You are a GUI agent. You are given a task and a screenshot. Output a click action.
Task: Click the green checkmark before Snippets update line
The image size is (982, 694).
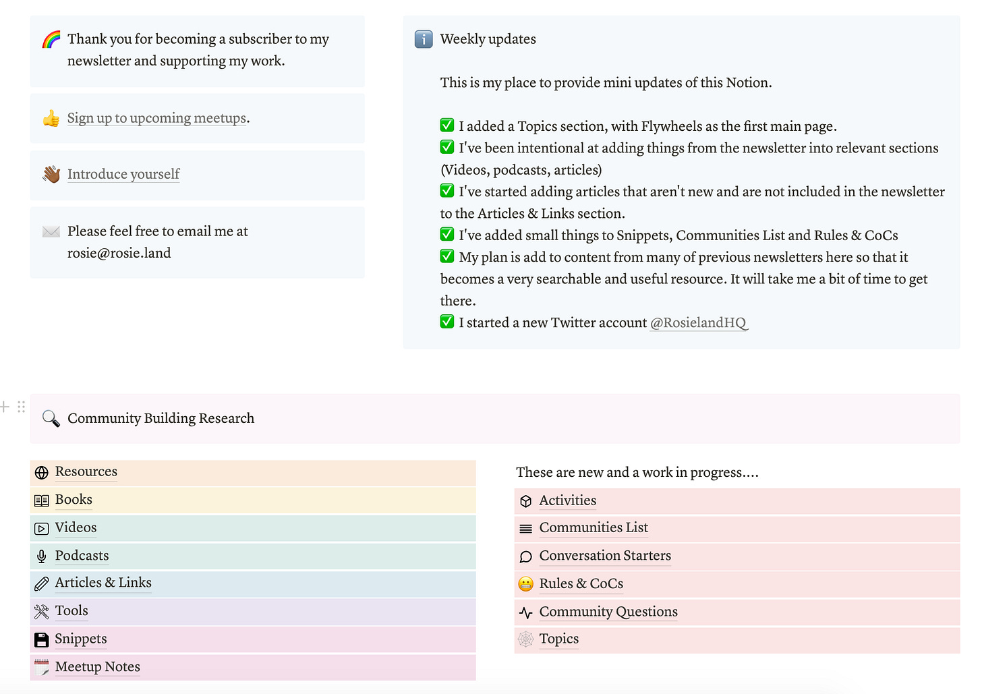pos(447,235)
